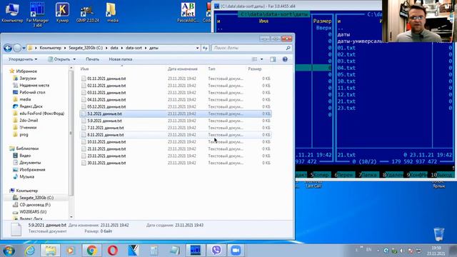Viewport: 457px width, 257px height.
Task: Open the File Explorer taskbar icon
Action: pyautogui.click(x=51, y=251)
